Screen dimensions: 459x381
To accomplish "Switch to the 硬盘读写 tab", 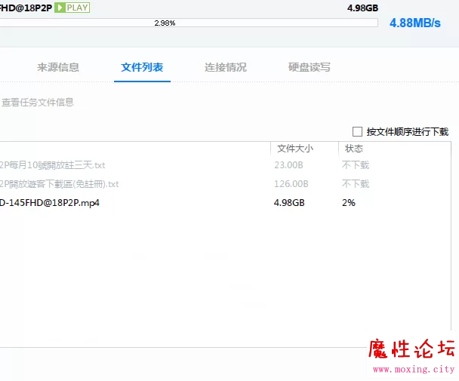I will [x=309, y=67].
